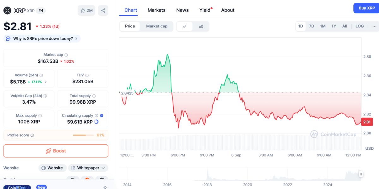Expand Volume (24h) details chevron
Viewport: 379px width, 189px height.
(46, 82)
